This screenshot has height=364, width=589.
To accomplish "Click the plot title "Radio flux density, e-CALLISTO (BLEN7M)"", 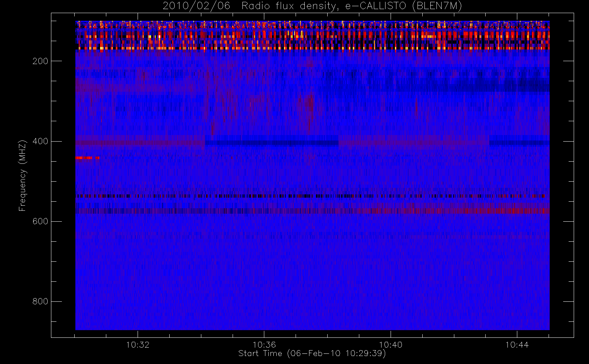I will pos(352,6).
